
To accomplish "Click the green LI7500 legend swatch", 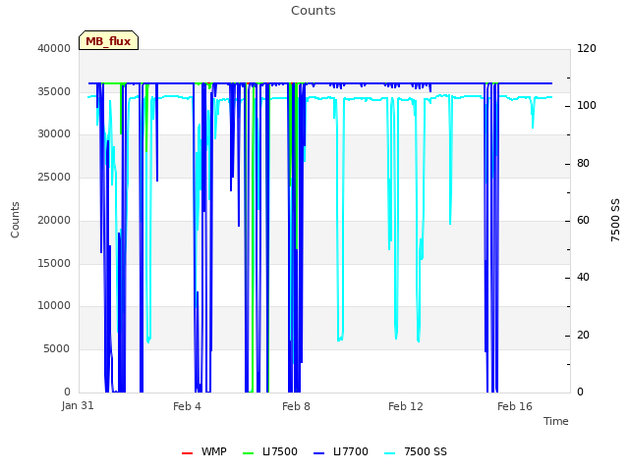I will [249, 453].
